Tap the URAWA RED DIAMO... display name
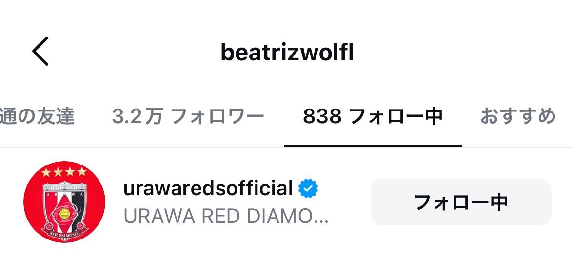The width and height of the screenshot is (573, 257). 226,217
